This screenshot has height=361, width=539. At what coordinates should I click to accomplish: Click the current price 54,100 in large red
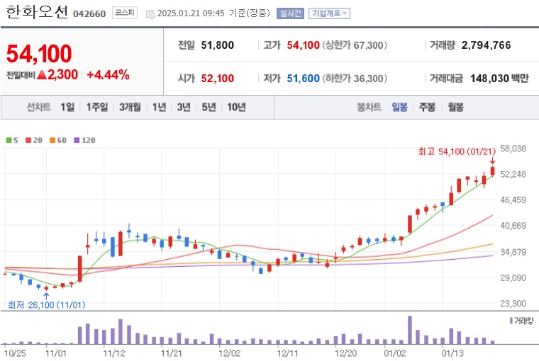pos(39,54)
